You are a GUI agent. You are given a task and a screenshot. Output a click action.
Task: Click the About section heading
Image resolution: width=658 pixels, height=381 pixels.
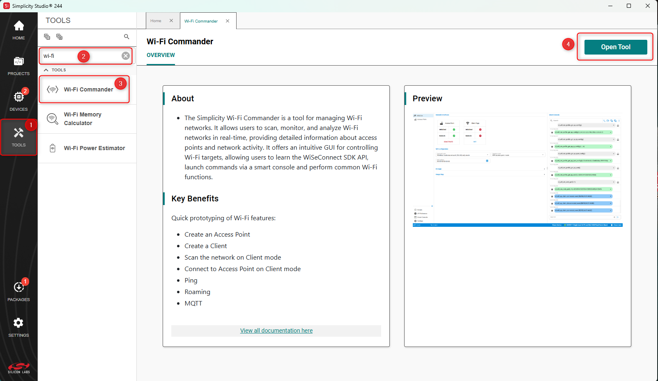183,98
